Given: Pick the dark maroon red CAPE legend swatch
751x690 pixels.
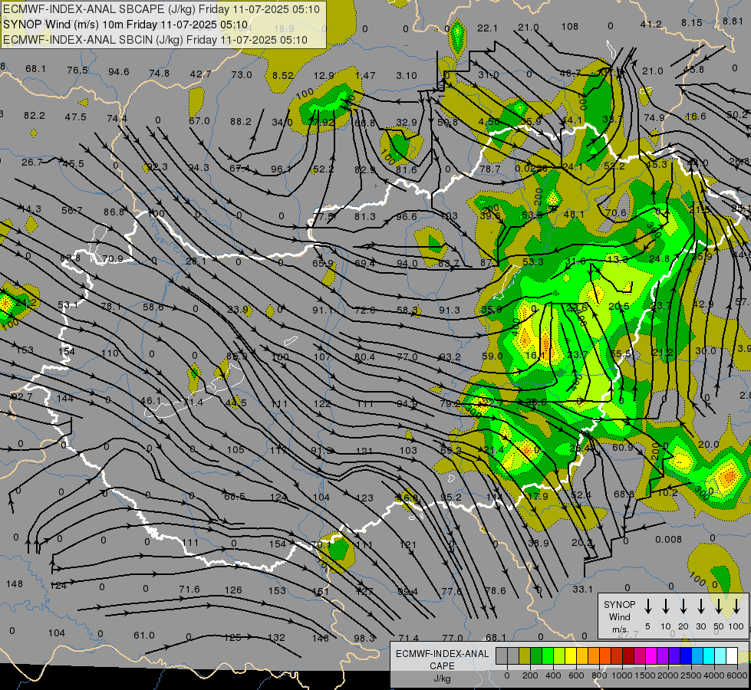Looking at the screenshot, I should (628, 656).
